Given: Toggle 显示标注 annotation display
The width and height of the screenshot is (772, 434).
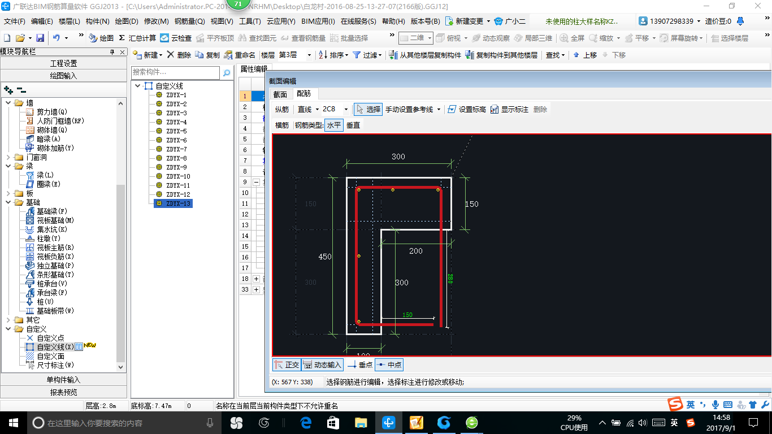Looking at the screenshot, I should (x=509, y=109).
